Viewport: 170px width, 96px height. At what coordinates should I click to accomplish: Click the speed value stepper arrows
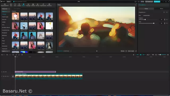click(x=165, y=20)
